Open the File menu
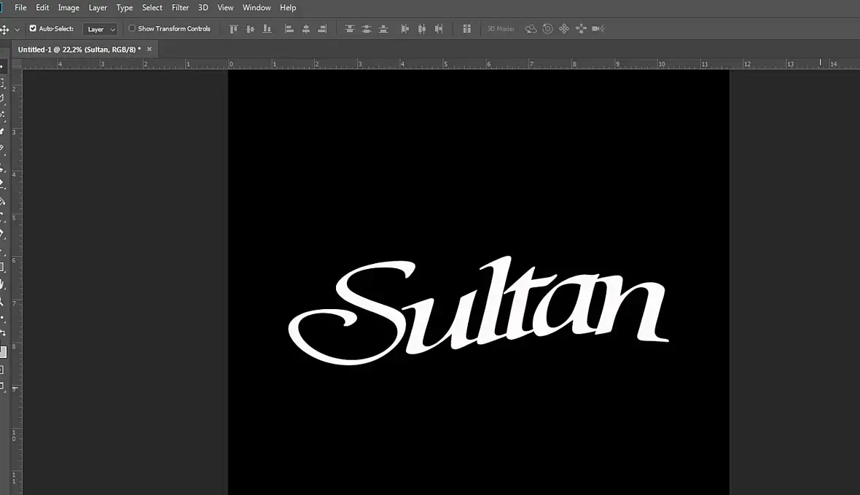This screenshot has width=860, height=495. click(20, 8)
